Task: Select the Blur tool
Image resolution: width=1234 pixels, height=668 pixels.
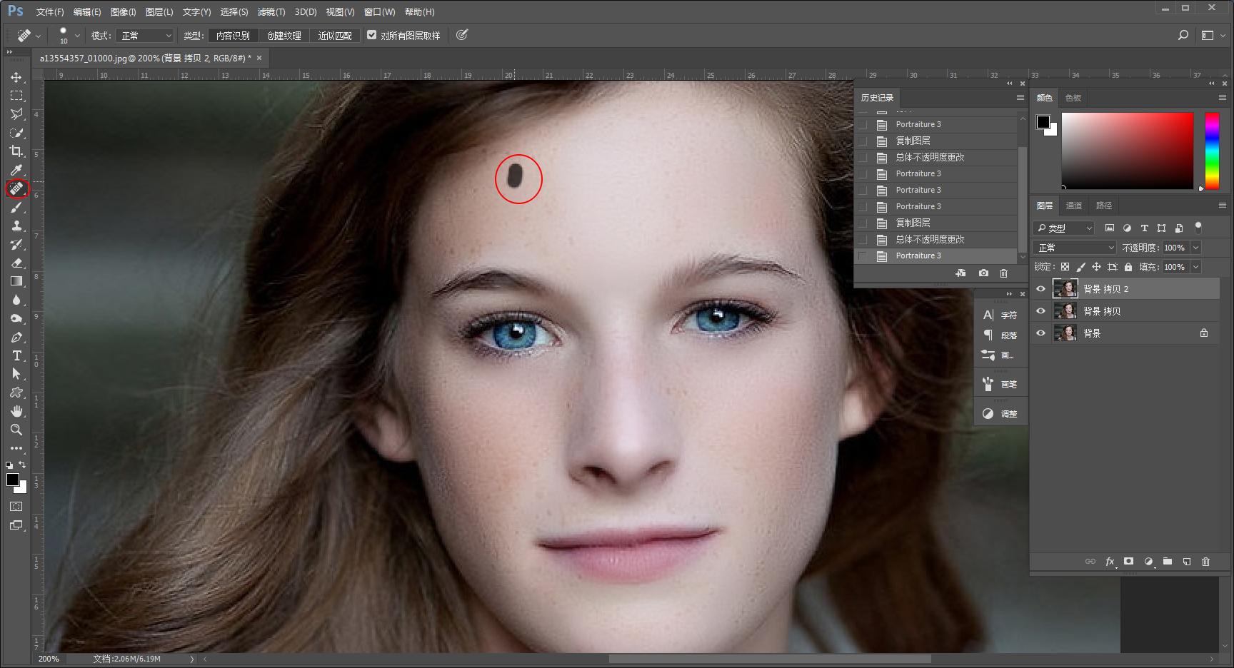Action: click(x=16, y=300)
